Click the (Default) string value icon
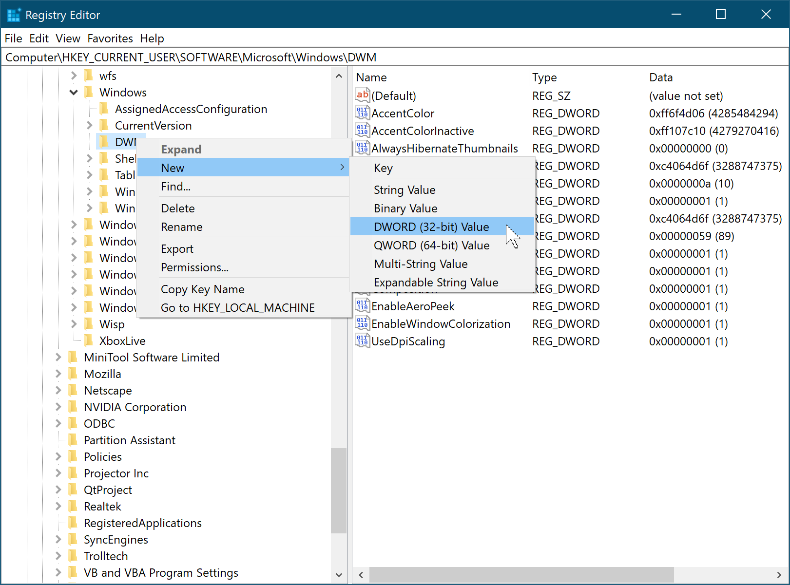The height and width of the screenshot is (585, 790). [362, 95]
